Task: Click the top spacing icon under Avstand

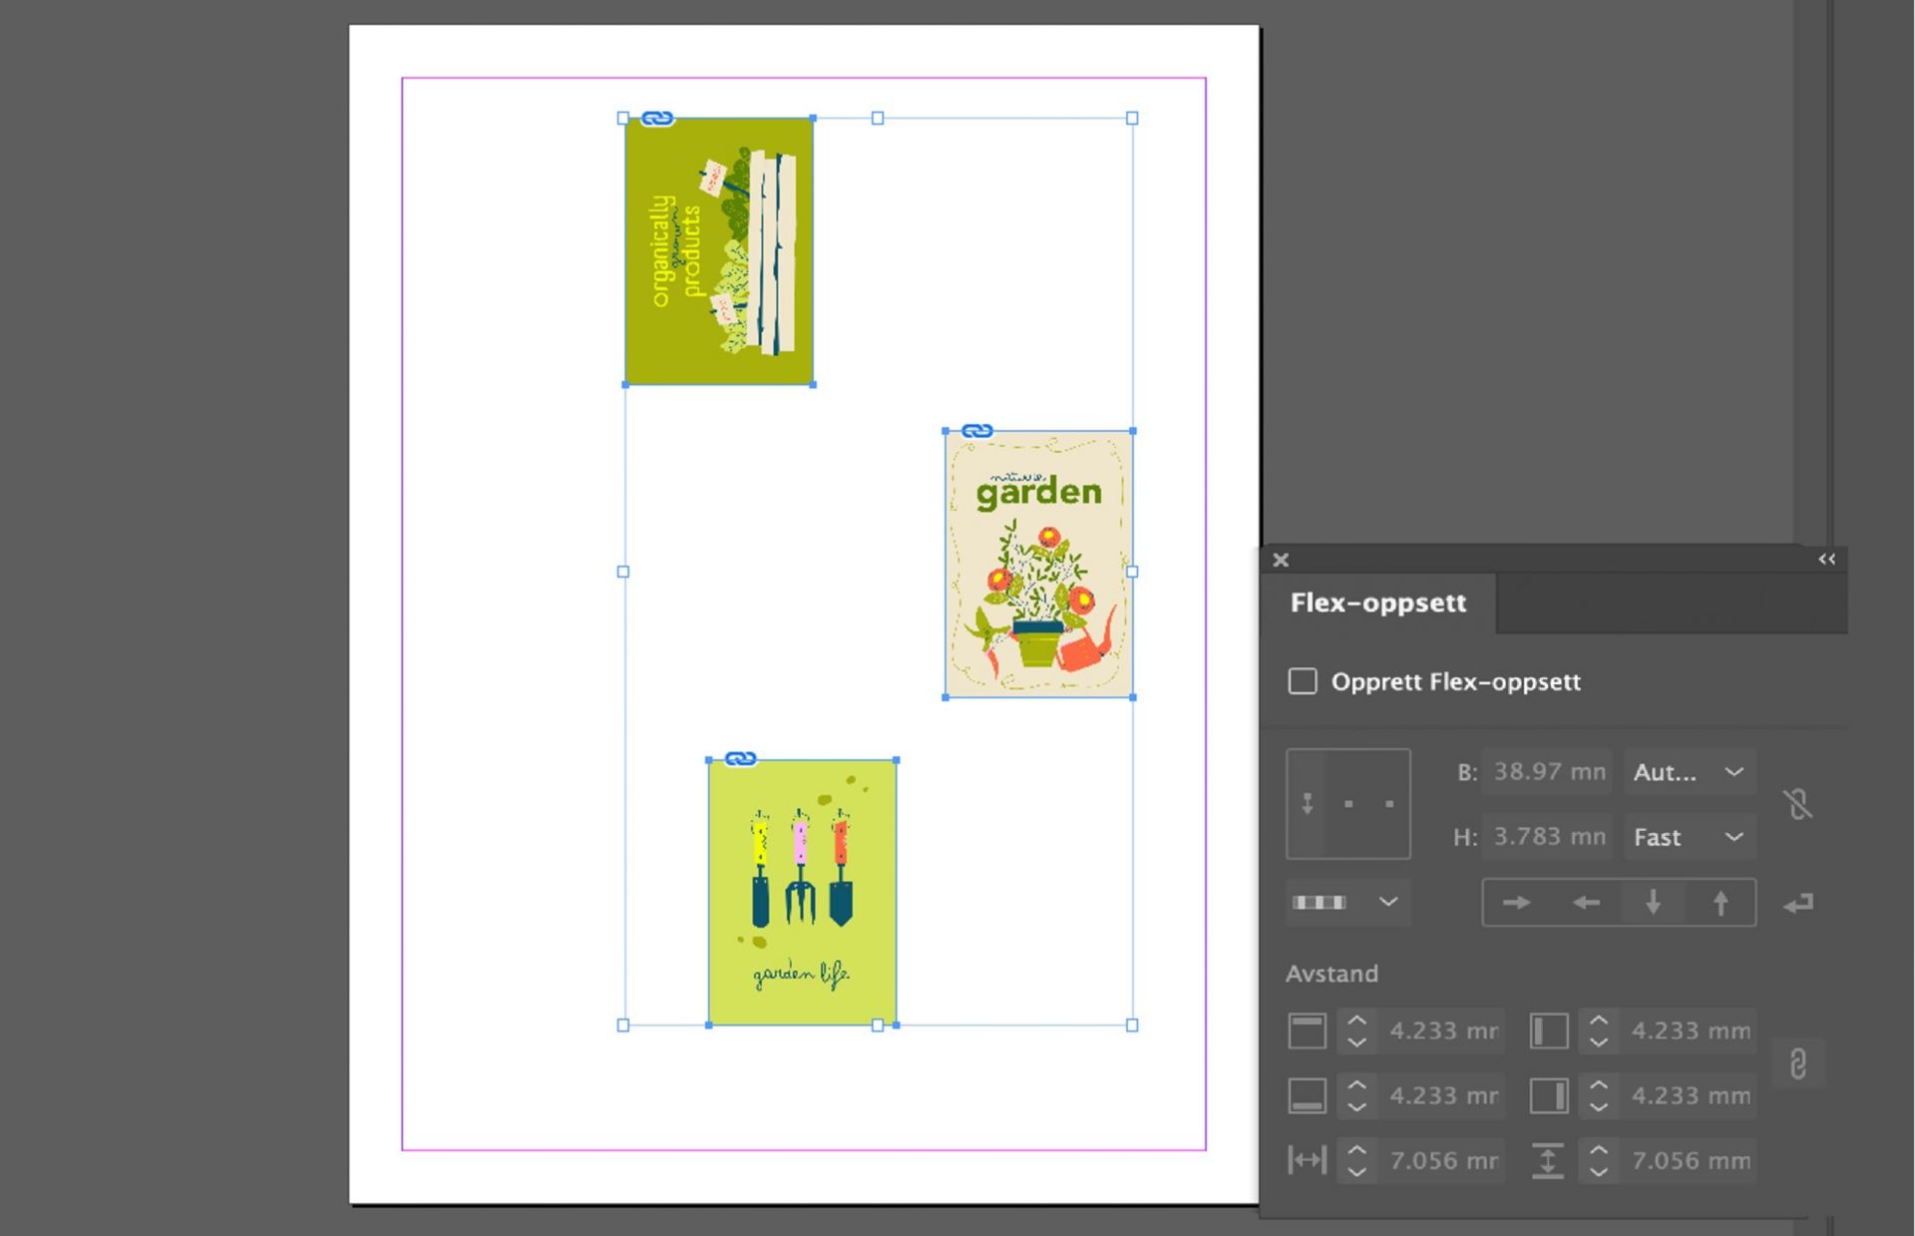Action: tap(1307, 1030)
